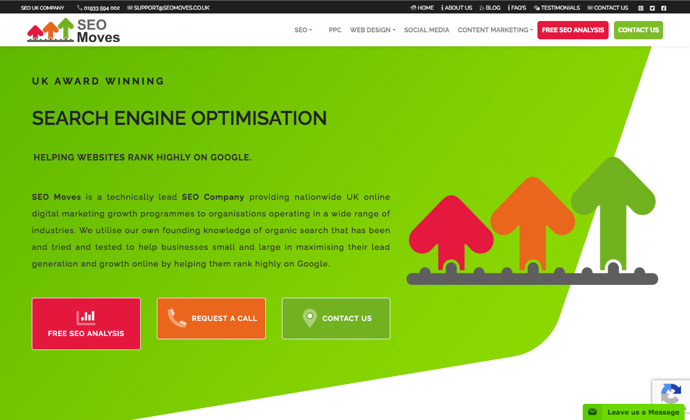The image size is (690, 420).
Task: Expand the SEO dropdown menu
Action: coord(303,30)
